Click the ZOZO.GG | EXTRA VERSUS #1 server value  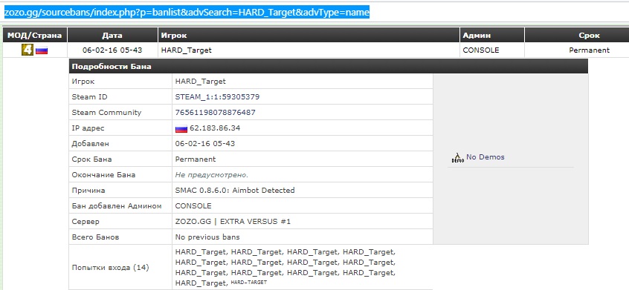[233, 222]
